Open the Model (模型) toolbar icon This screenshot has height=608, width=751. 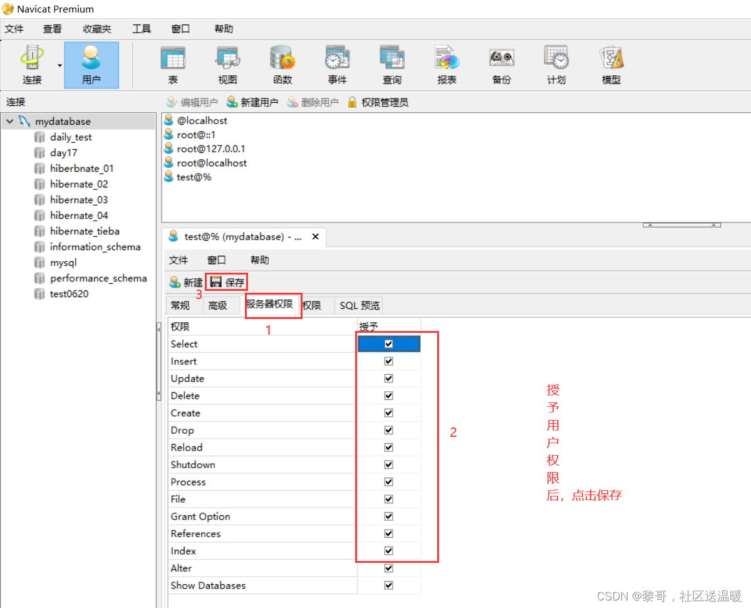click(611, 65)
